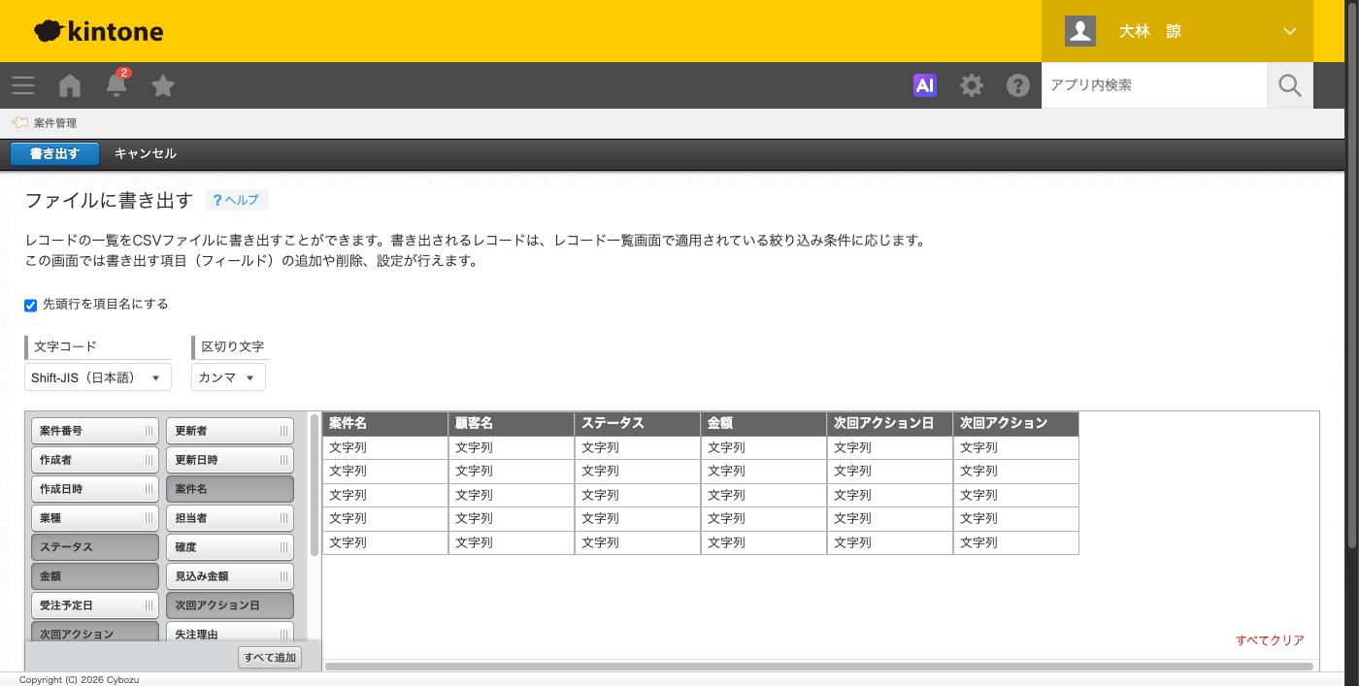Add the 受注予定日 field
Screen dimensions: 1359x686
[95, 605]
